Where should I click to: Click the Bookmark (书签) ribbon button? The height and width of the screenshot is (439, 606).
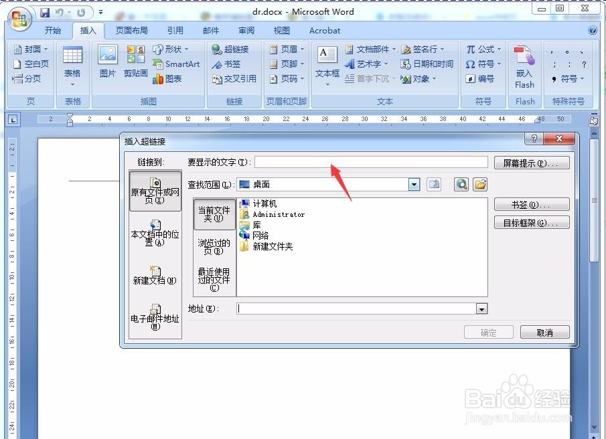226,64
